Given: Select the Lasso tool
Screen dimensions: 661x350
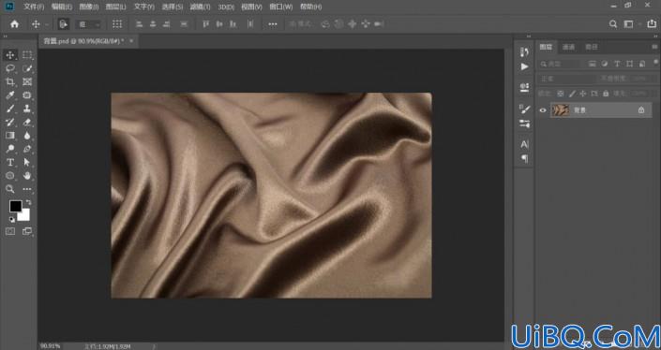Looking at the screenshot, I should [10, 68].
